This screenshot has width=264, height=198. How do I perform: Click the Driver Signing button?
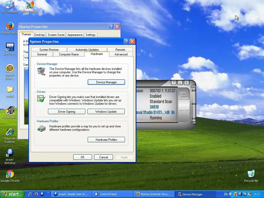click(x=67, y=112)
